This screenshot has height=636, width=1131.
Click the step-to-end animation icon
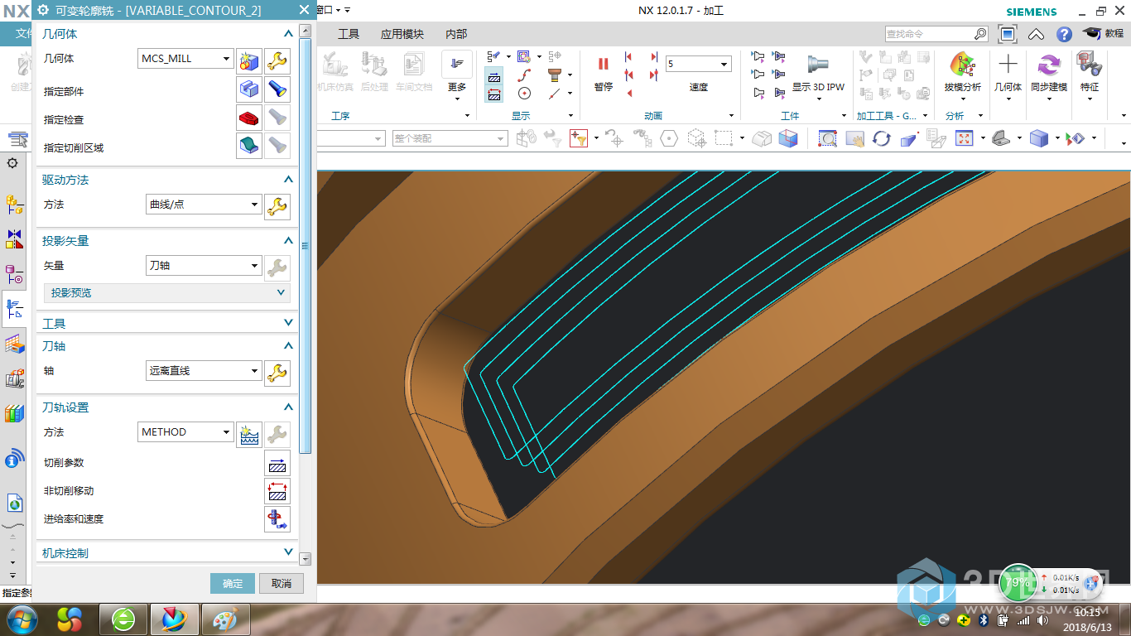pyautogui.click(x=654, y=57)
